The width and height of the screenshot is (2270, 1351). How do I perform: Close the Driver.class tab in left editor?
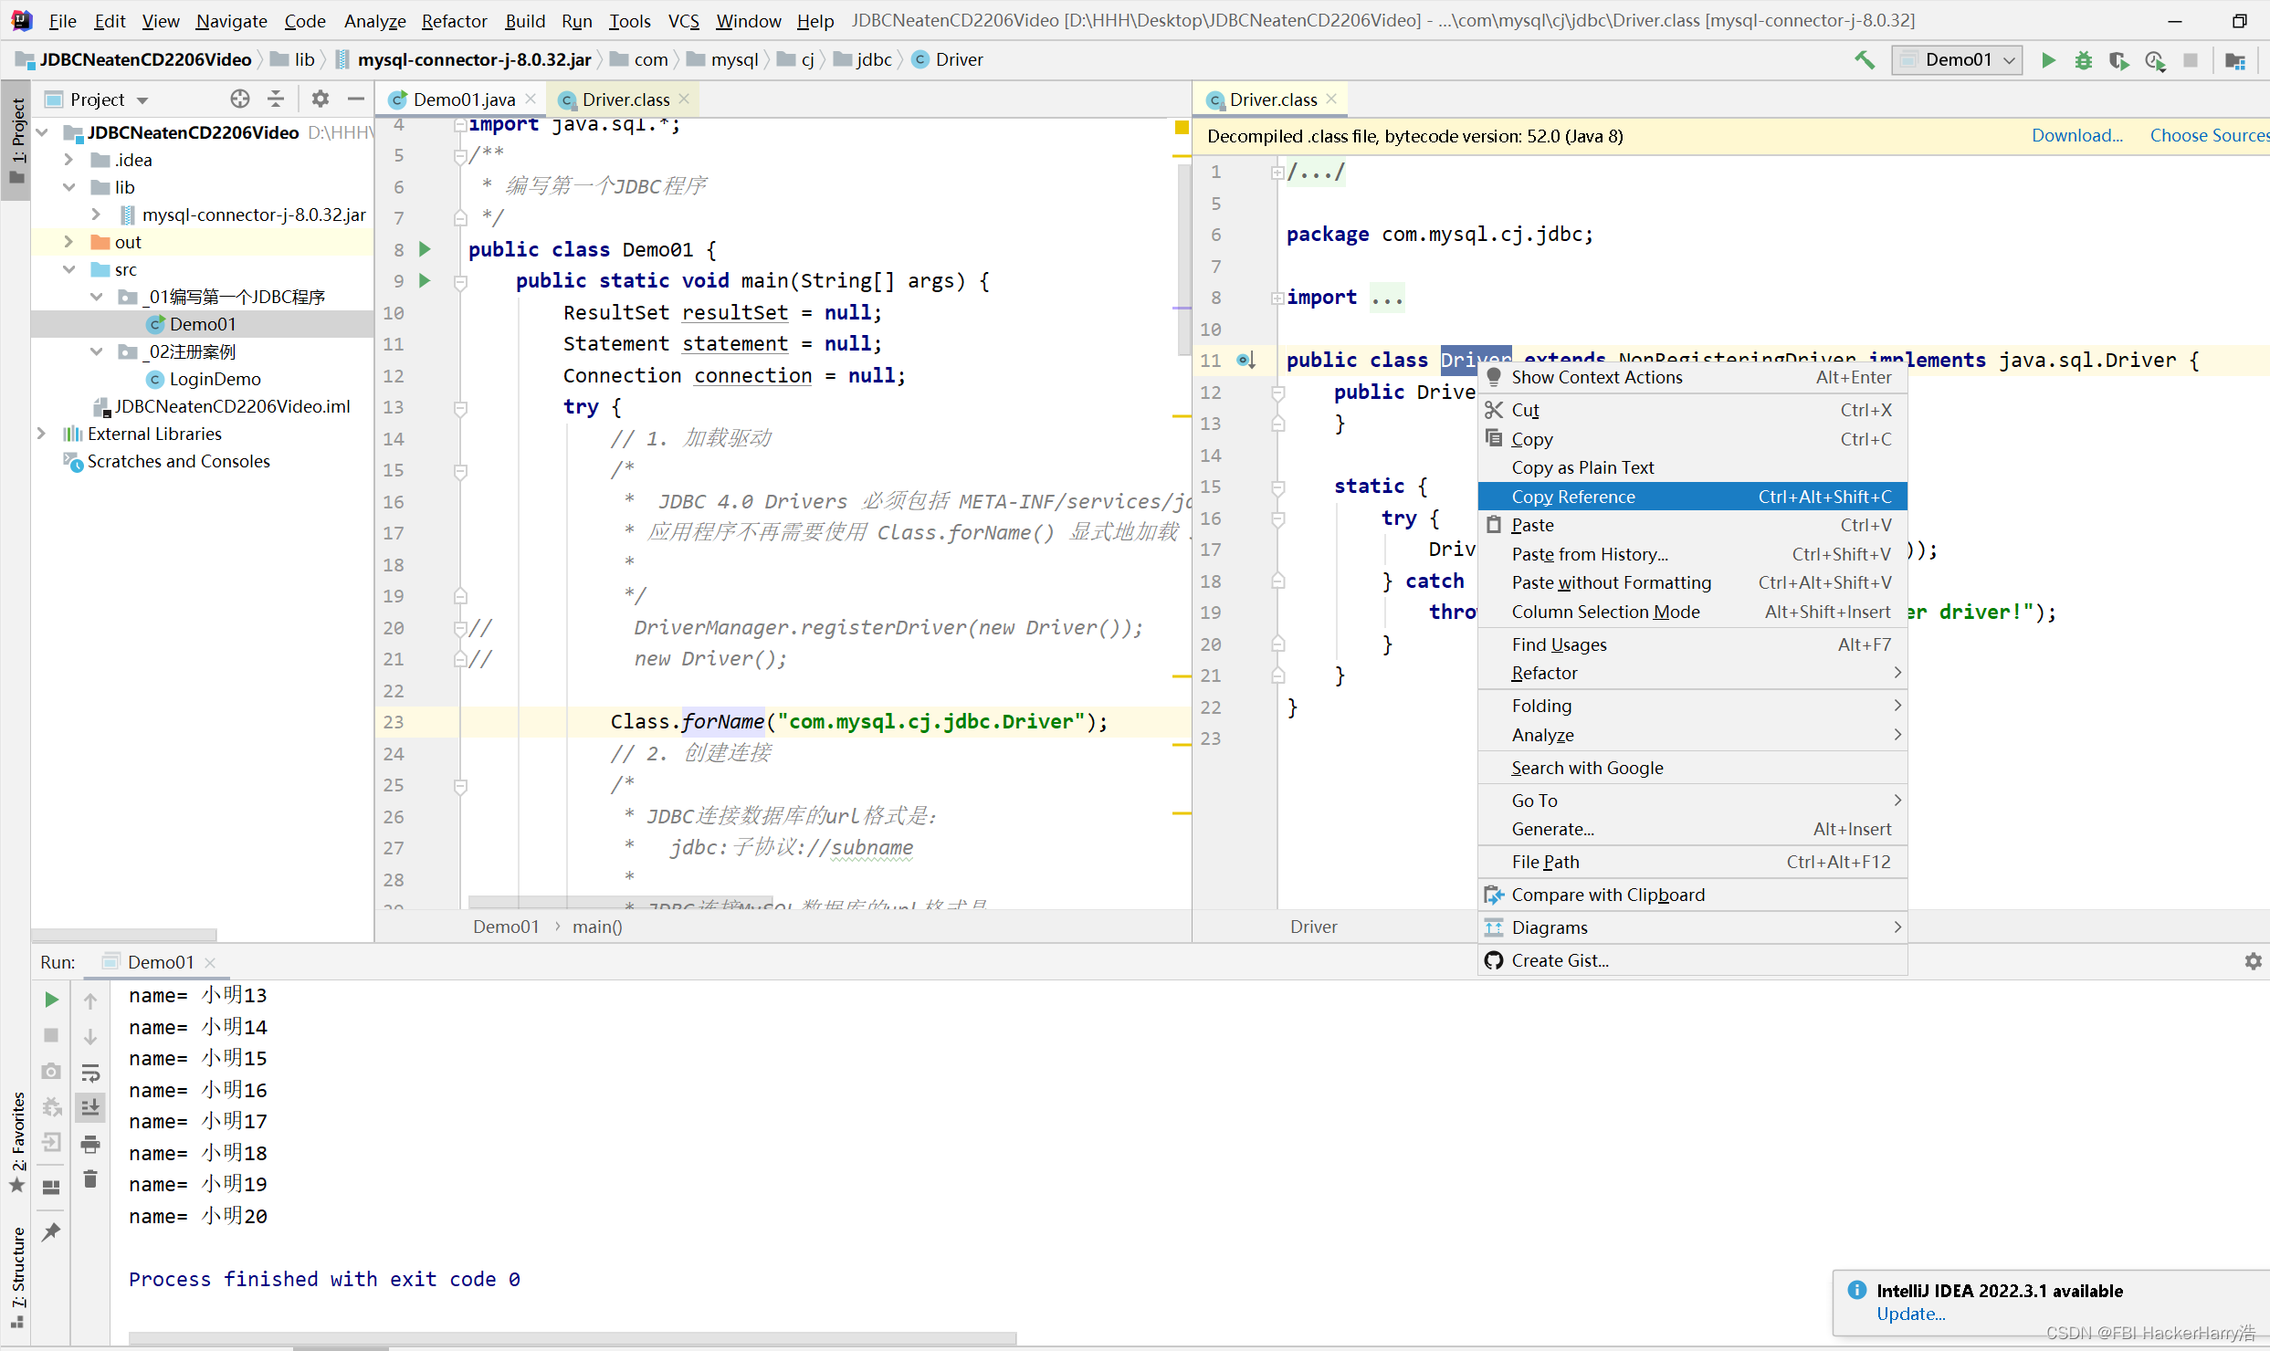[x=684, y=99]
